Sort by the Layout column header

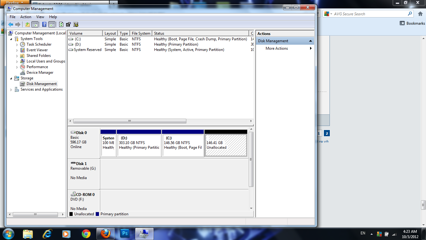click(110, 33)
